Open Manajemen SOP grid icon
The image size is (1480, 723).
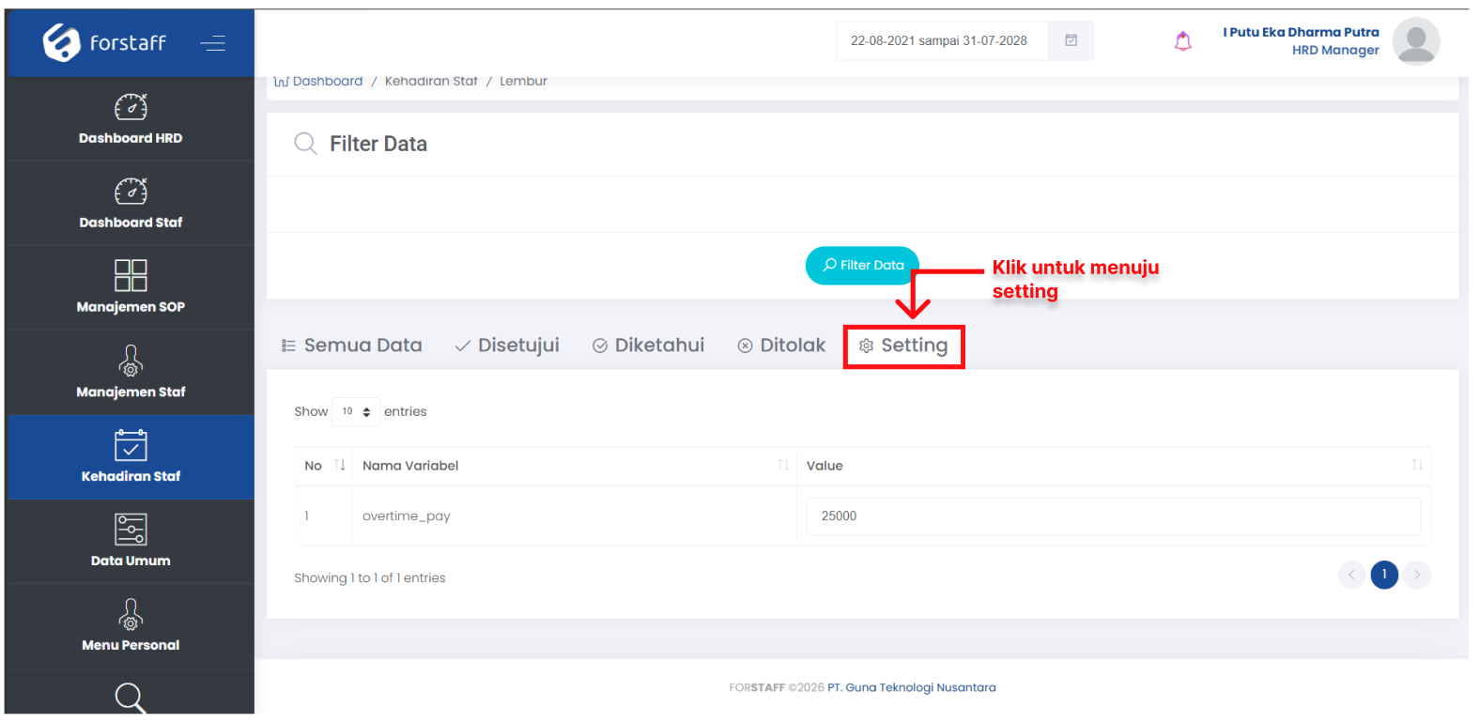[131, 275]
